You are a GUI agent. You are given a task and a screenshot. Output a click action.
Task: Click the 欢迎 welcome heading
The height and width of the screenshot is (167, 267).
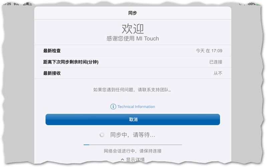click(132, 28)
